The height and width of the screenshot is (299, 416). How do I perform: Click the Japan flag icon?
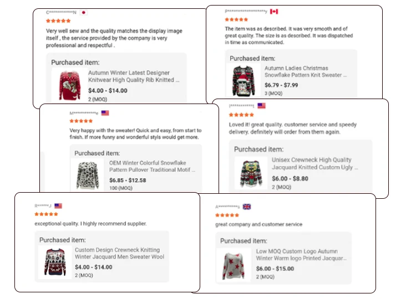click(83, 12)
